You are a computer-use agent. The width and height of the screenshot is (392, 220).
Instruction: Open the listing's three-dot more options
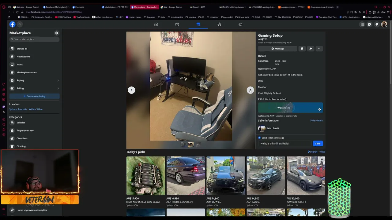point(319,49)
